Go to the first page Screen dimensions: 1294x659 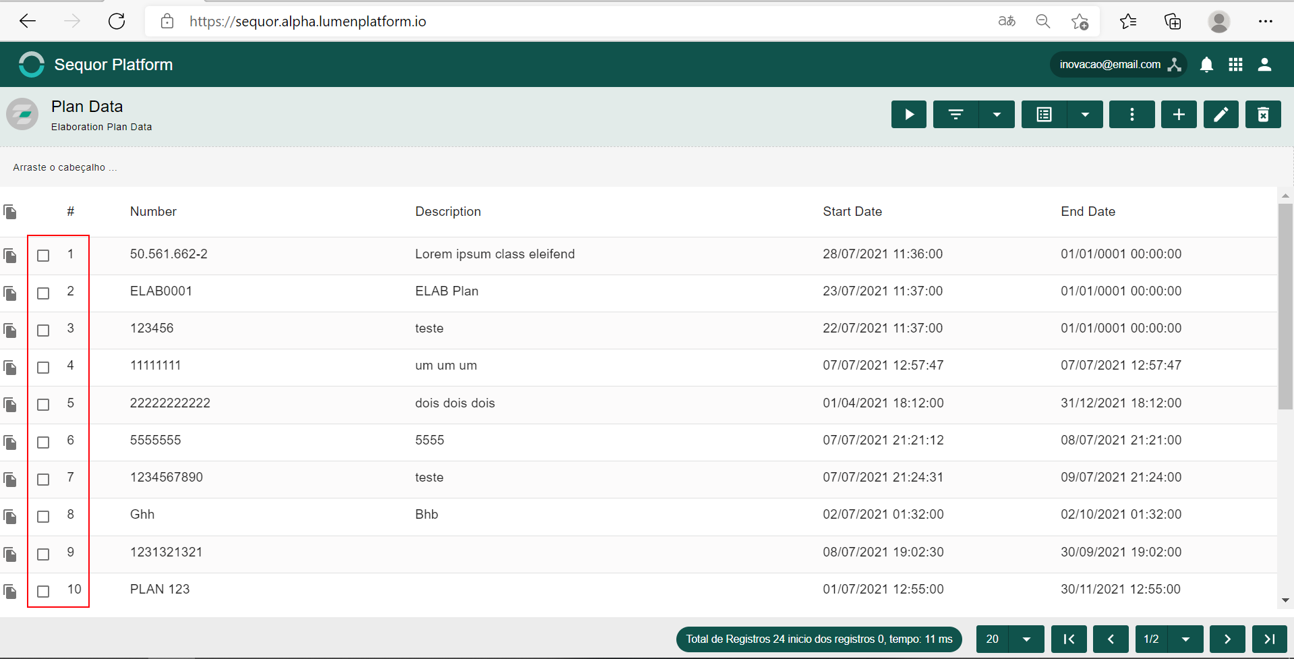pos(1069,639)
